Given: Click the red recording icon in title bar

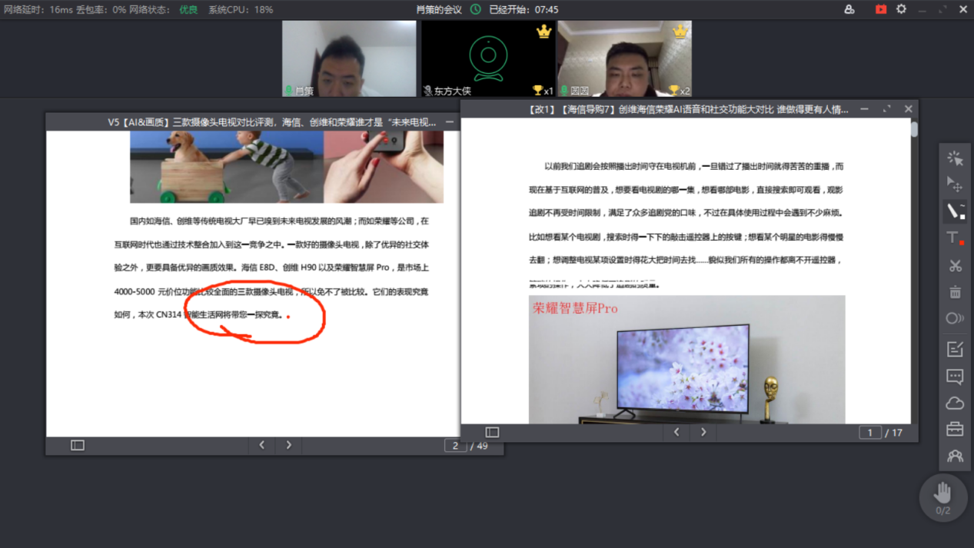Looking at the screenshot, I should [x=880, y=9].
